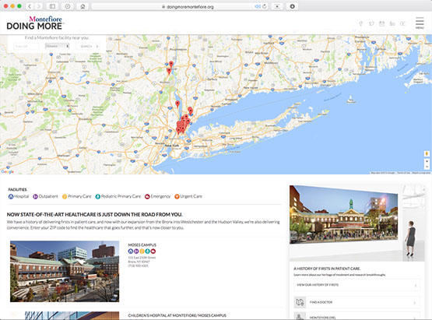
Task: Open the hamburger MENU icon
Action: pyautogui.click(x=420, y=23)
